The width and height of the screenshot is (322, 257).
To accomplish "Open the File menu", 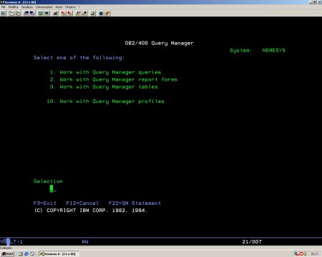I will point(3,7).
